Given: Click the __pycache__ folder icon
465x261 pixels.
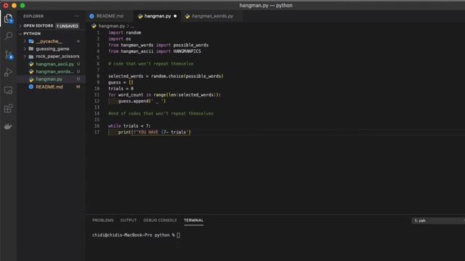Looking at the screenshot, I should coord(31,41).
